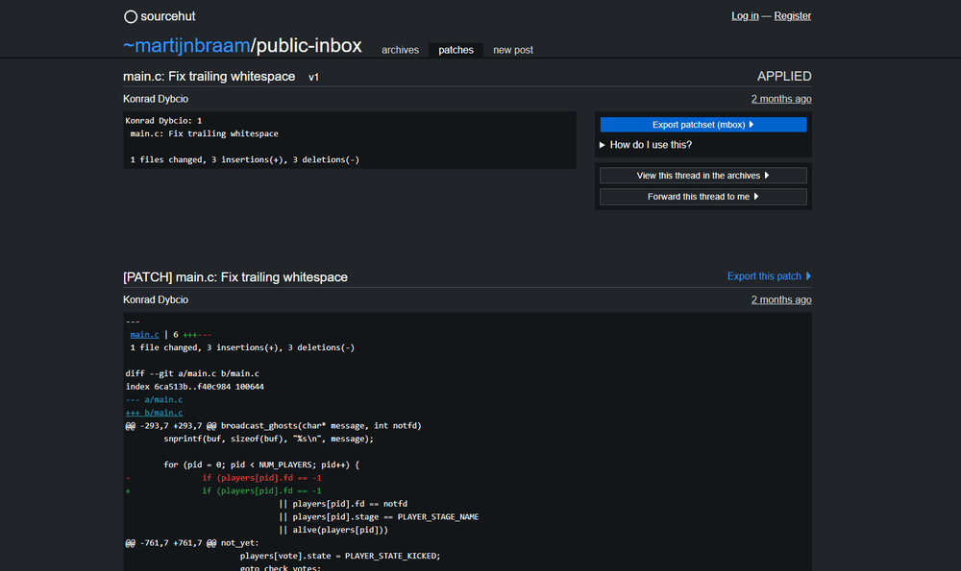Open the main.c file link in diffstat
The height and width of the screenshot is (571, 961).
(144, 335)
